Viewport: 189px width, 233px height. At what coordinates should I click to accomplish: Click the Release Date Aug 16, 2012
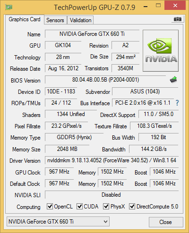pyautogui.click(x=63, y=68)
